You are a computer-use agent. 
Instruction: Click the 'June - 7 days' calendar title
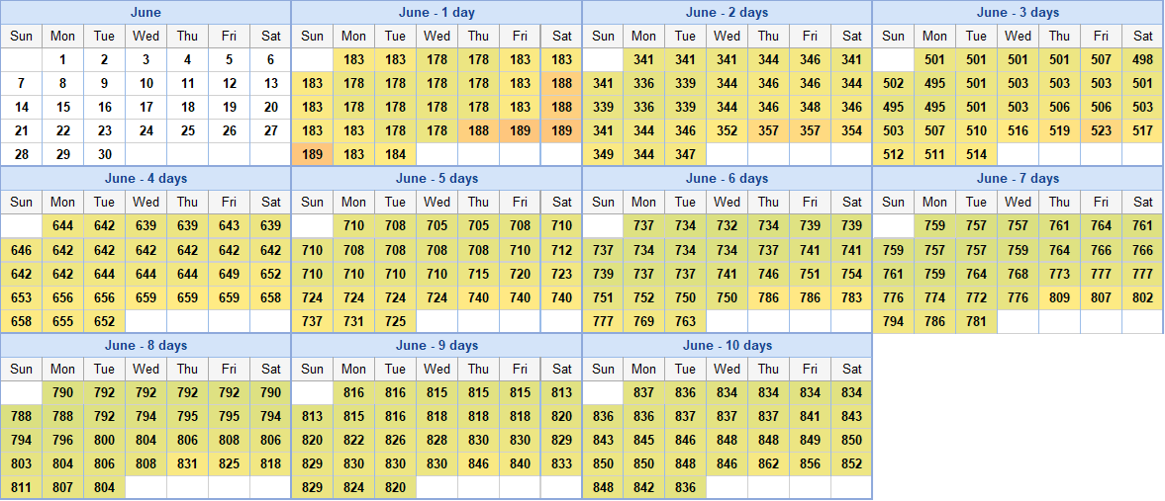click(1018, 179)
